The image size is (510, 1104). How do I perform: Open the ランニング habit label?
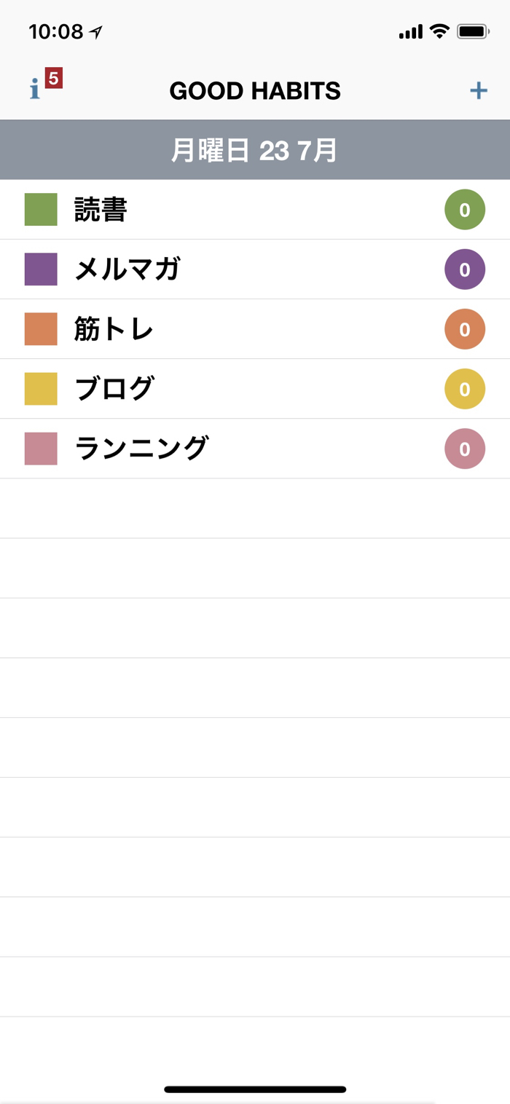(x=142, y=449)
